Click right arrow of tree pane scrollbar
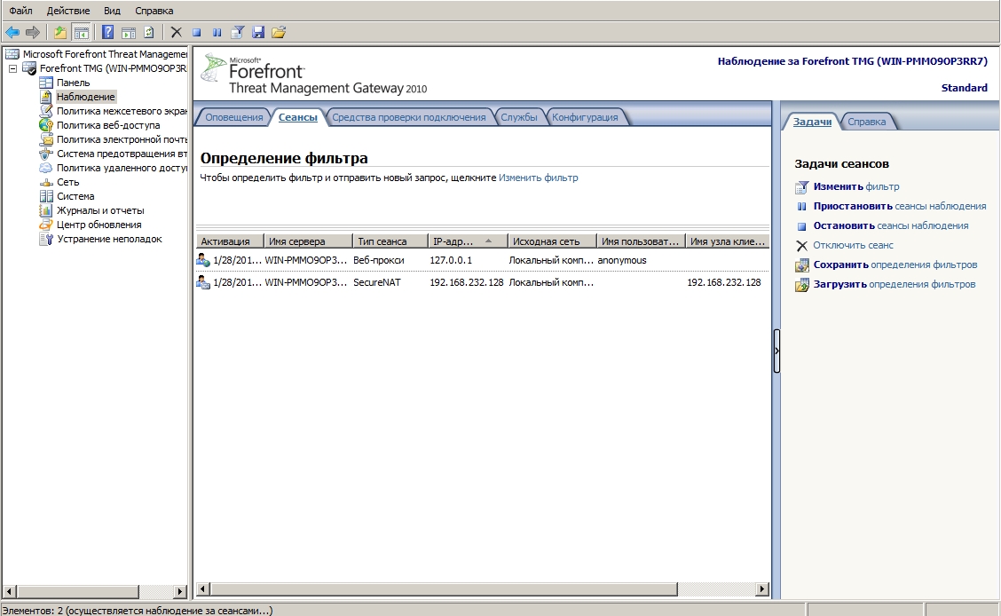The image size is (1001, 616). [180, 592]
